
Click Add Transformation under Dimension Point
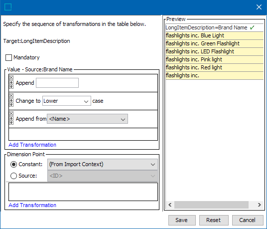[32, 205]
